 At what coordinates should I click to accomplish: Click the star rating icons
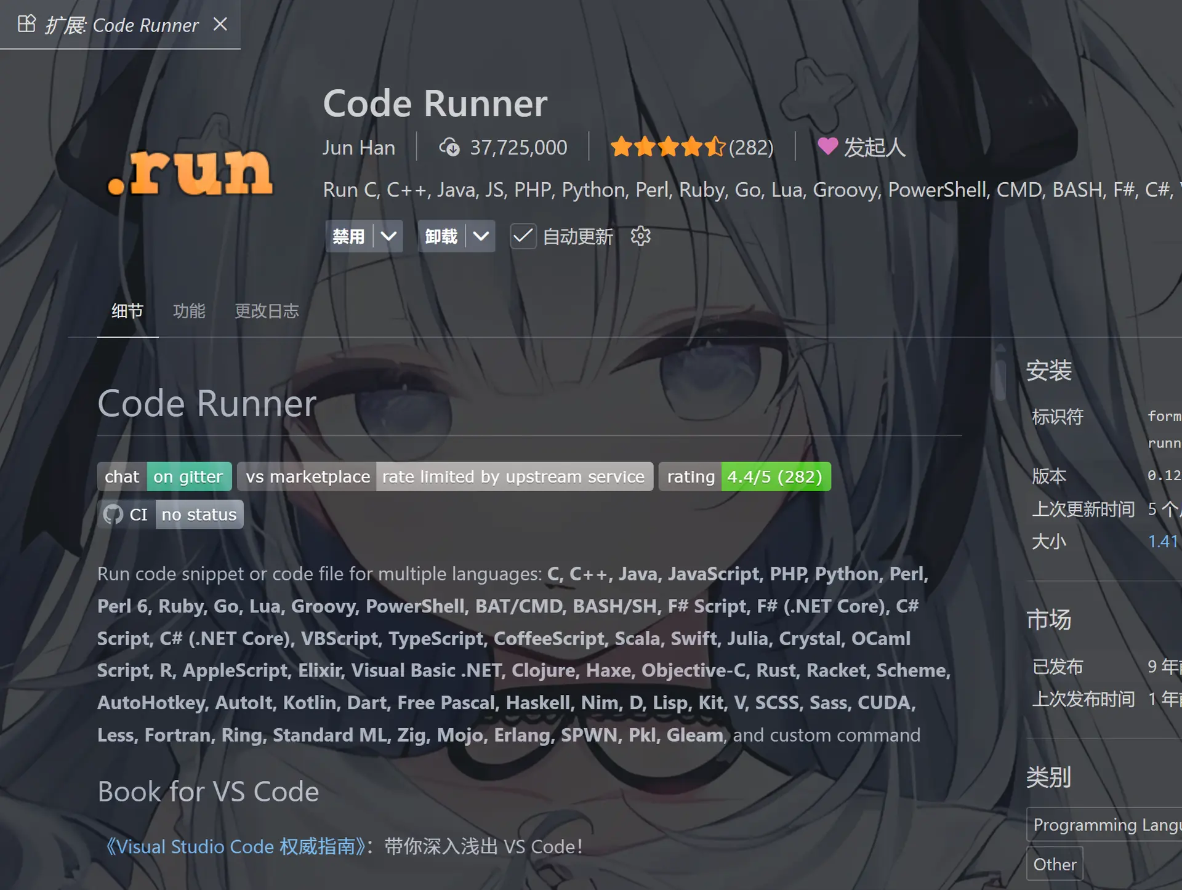[668, 147]
